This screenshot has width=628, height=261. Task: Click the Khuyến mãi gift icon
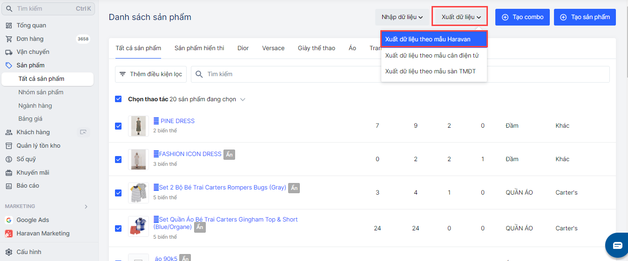(8, 173)
